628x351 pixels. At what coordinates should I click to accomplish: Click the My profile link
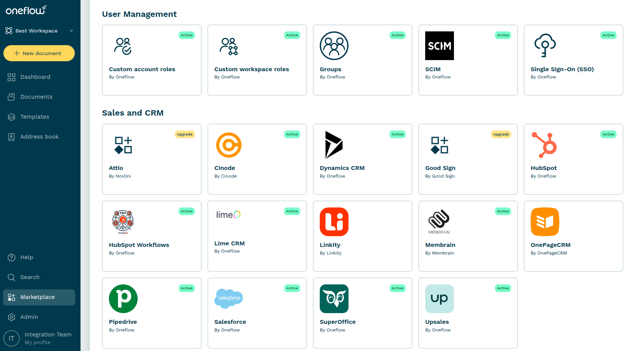[38, 343]
